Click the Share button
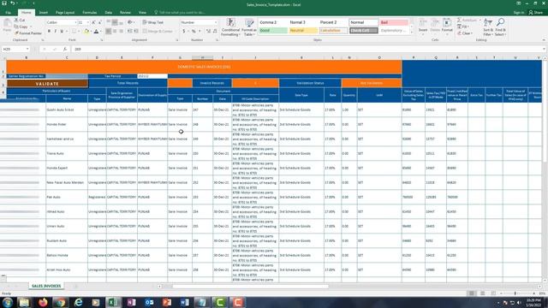 pos(536,13)
